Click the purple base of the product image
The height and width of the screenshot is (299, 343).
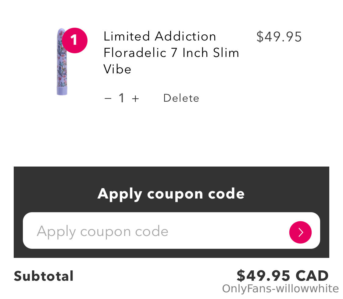pyautogui.click(x=62, y=91)
